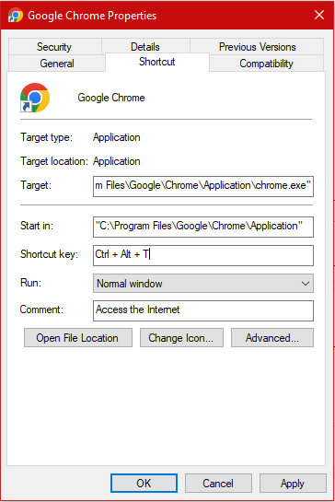This screenshot has width=335, height=502.
Task: Click the Chrome icon in title bar
Action: (x=16, y=16)
